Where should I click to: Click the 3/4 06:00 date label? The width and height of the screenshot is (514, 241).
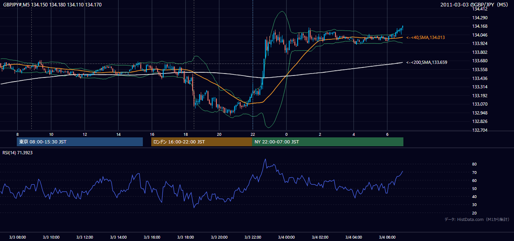coord(387,237)
